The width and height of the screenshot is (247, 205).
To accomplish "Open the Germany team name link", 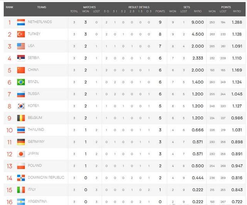I will [36, 141].
